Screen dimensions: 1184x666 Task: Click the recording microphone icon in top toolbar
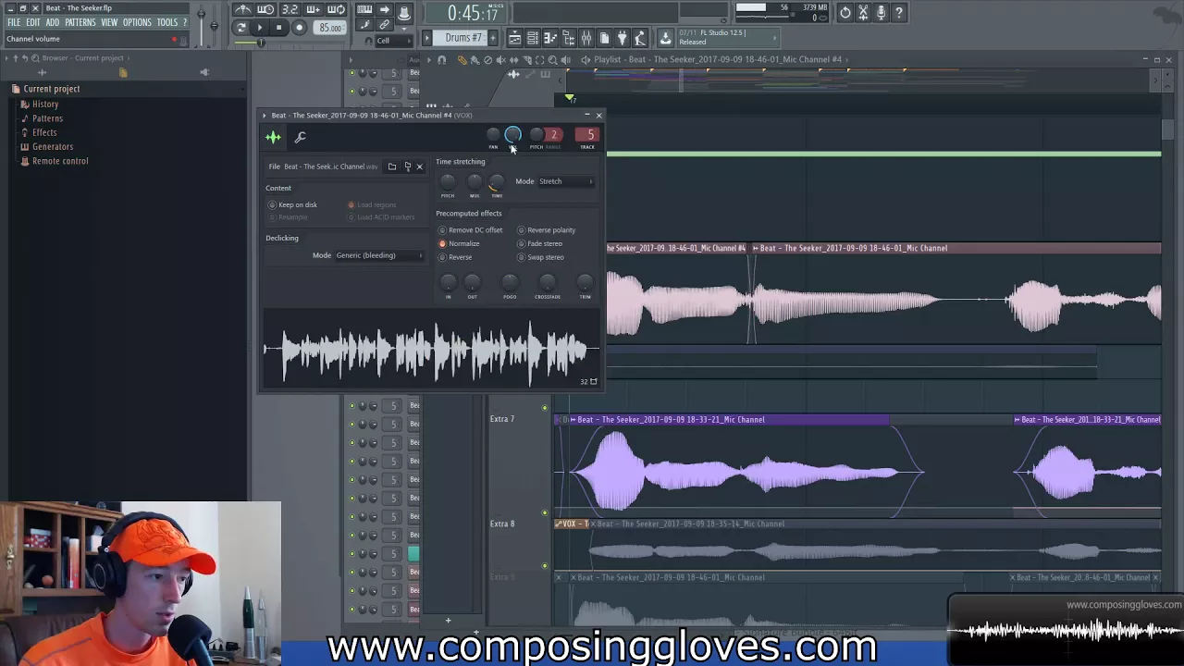point(882,13)
